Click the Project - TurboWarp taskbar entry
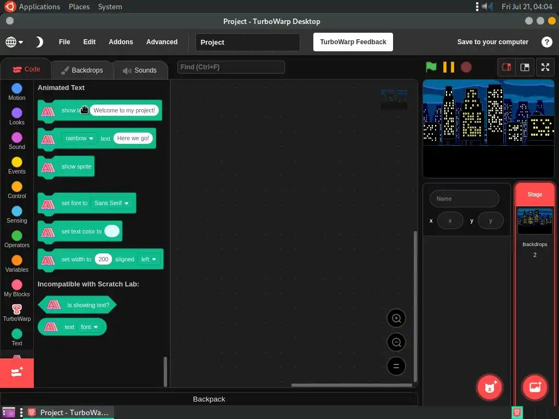This screenshot has height=419, width=559. [68, 412]
